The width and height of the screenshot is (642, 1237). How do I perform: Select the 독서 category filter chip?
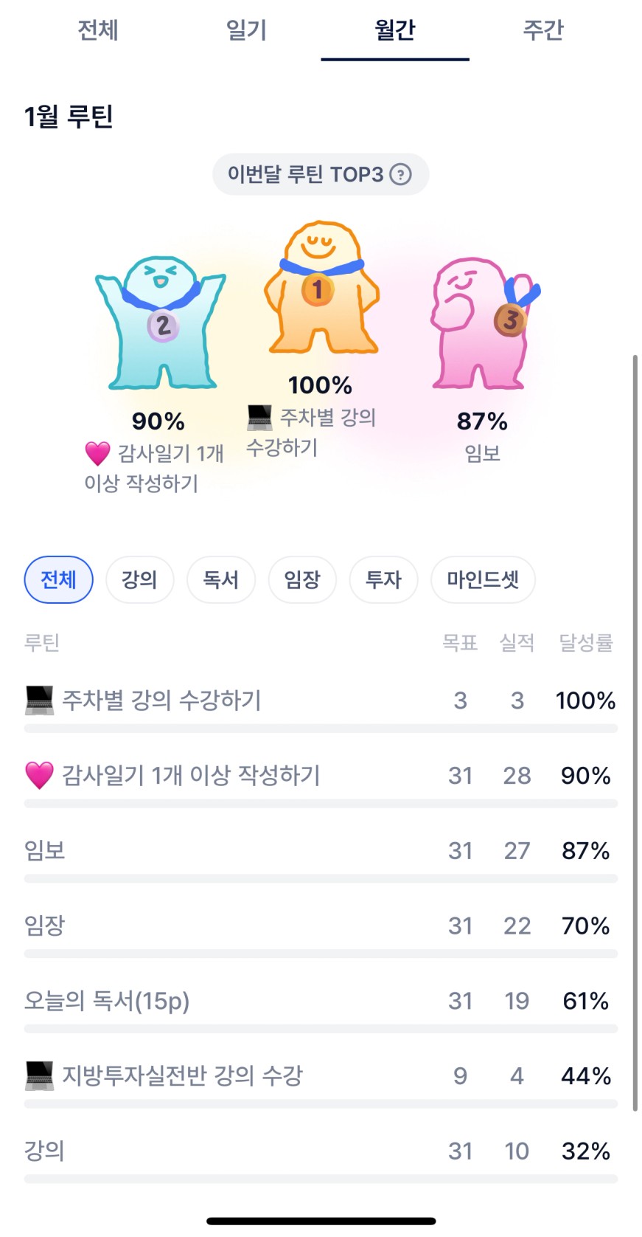click(221, 579)
